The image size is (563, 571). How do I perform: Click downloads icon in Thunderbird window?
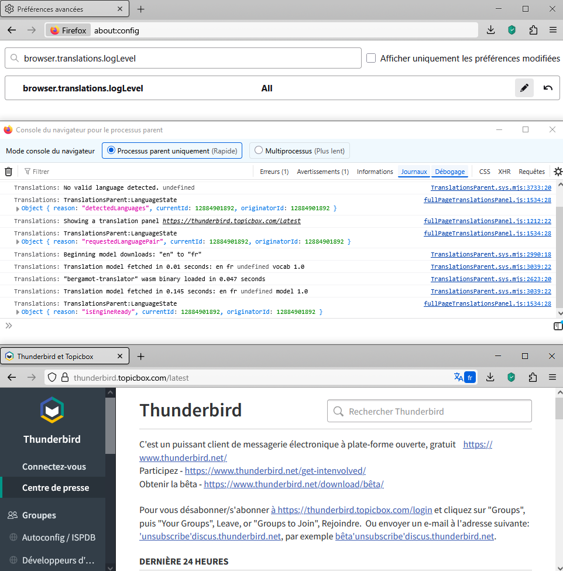click(490, 378)
